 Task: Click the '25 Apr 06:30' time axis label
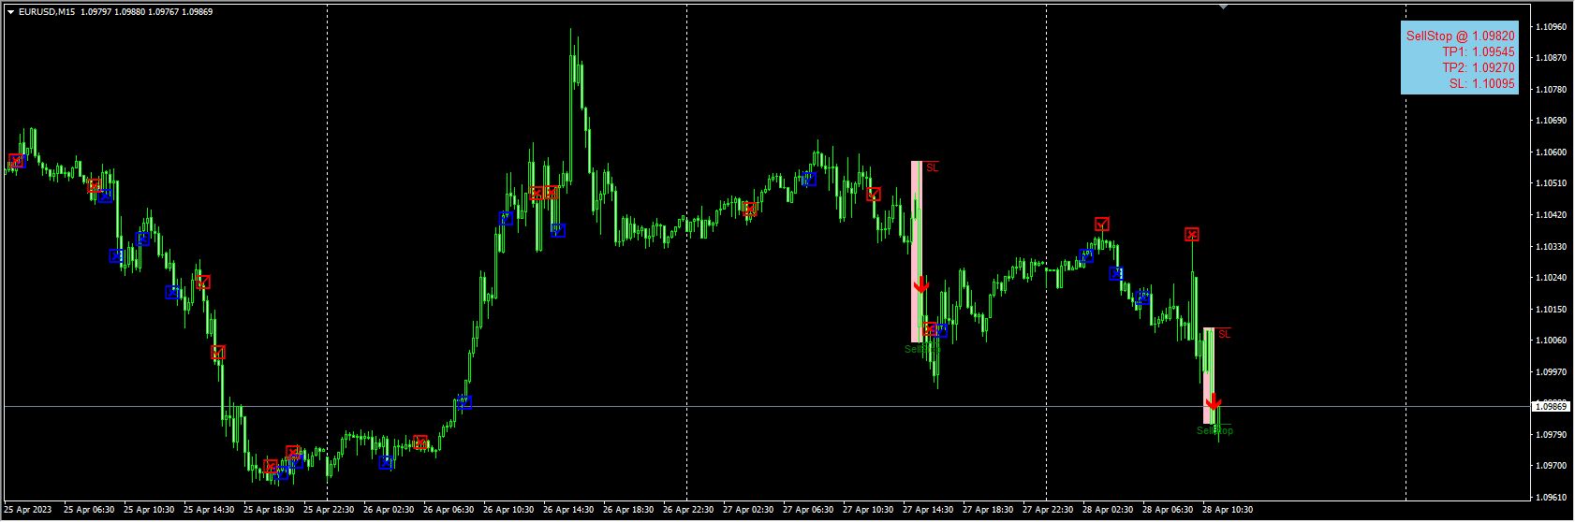click(x=89, y=510)
